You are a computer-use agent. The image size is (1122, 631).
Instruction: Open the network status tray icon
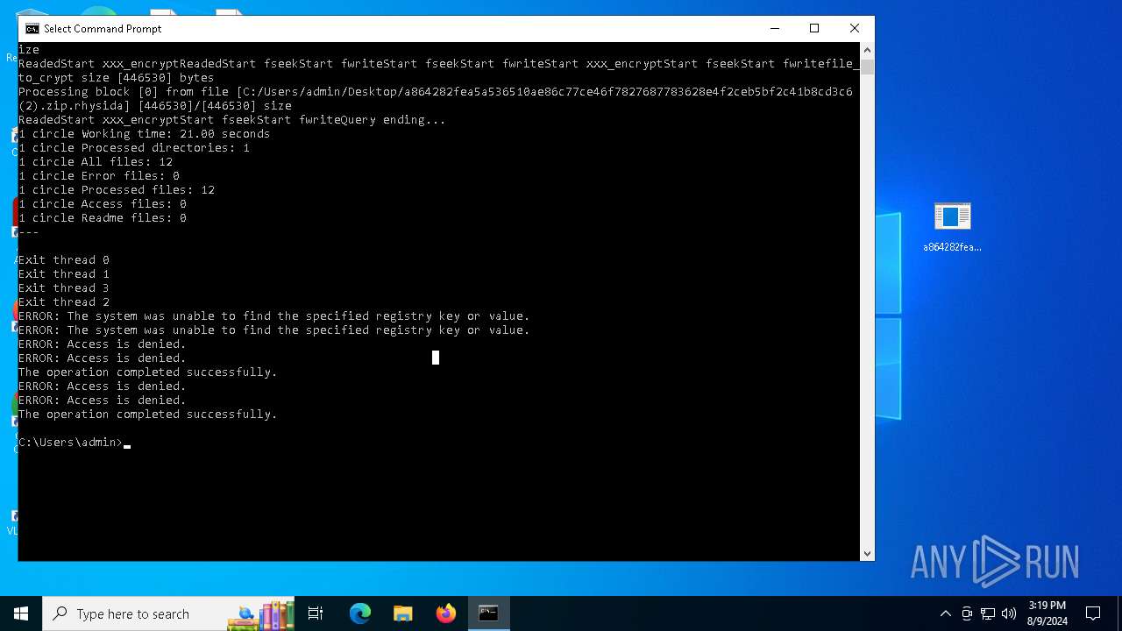[988, 613]
